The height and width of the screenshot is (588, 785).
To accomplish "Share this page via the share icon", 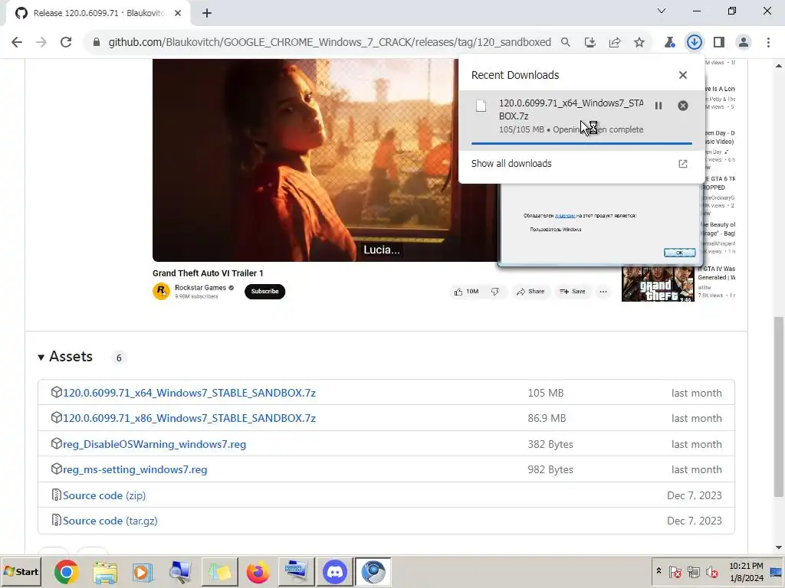I will (x=614, y=43).
